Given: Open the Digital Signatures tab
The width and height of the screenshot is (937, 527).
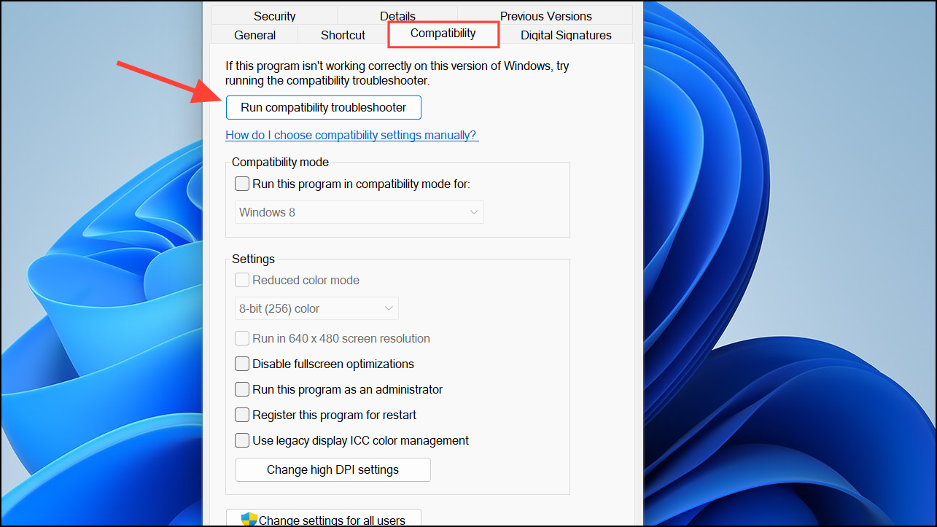Looking at the screenshot, I should (567, 35).
